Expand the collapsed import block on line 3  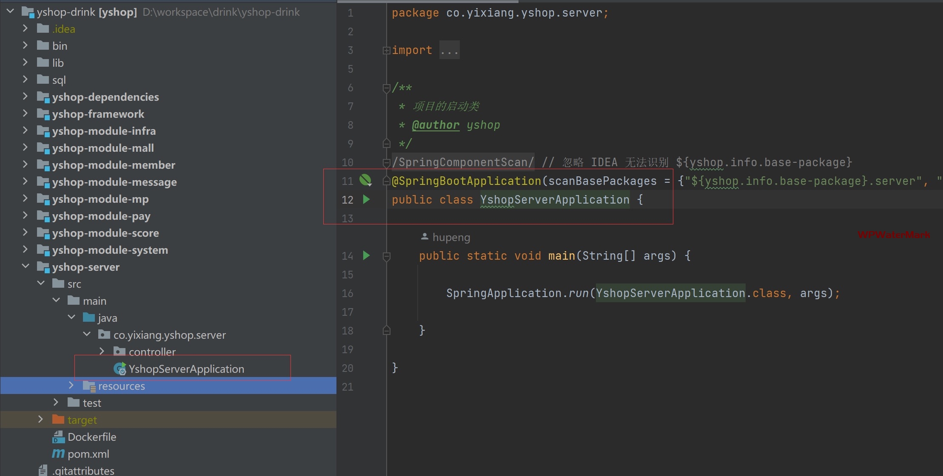pos(386,51)
